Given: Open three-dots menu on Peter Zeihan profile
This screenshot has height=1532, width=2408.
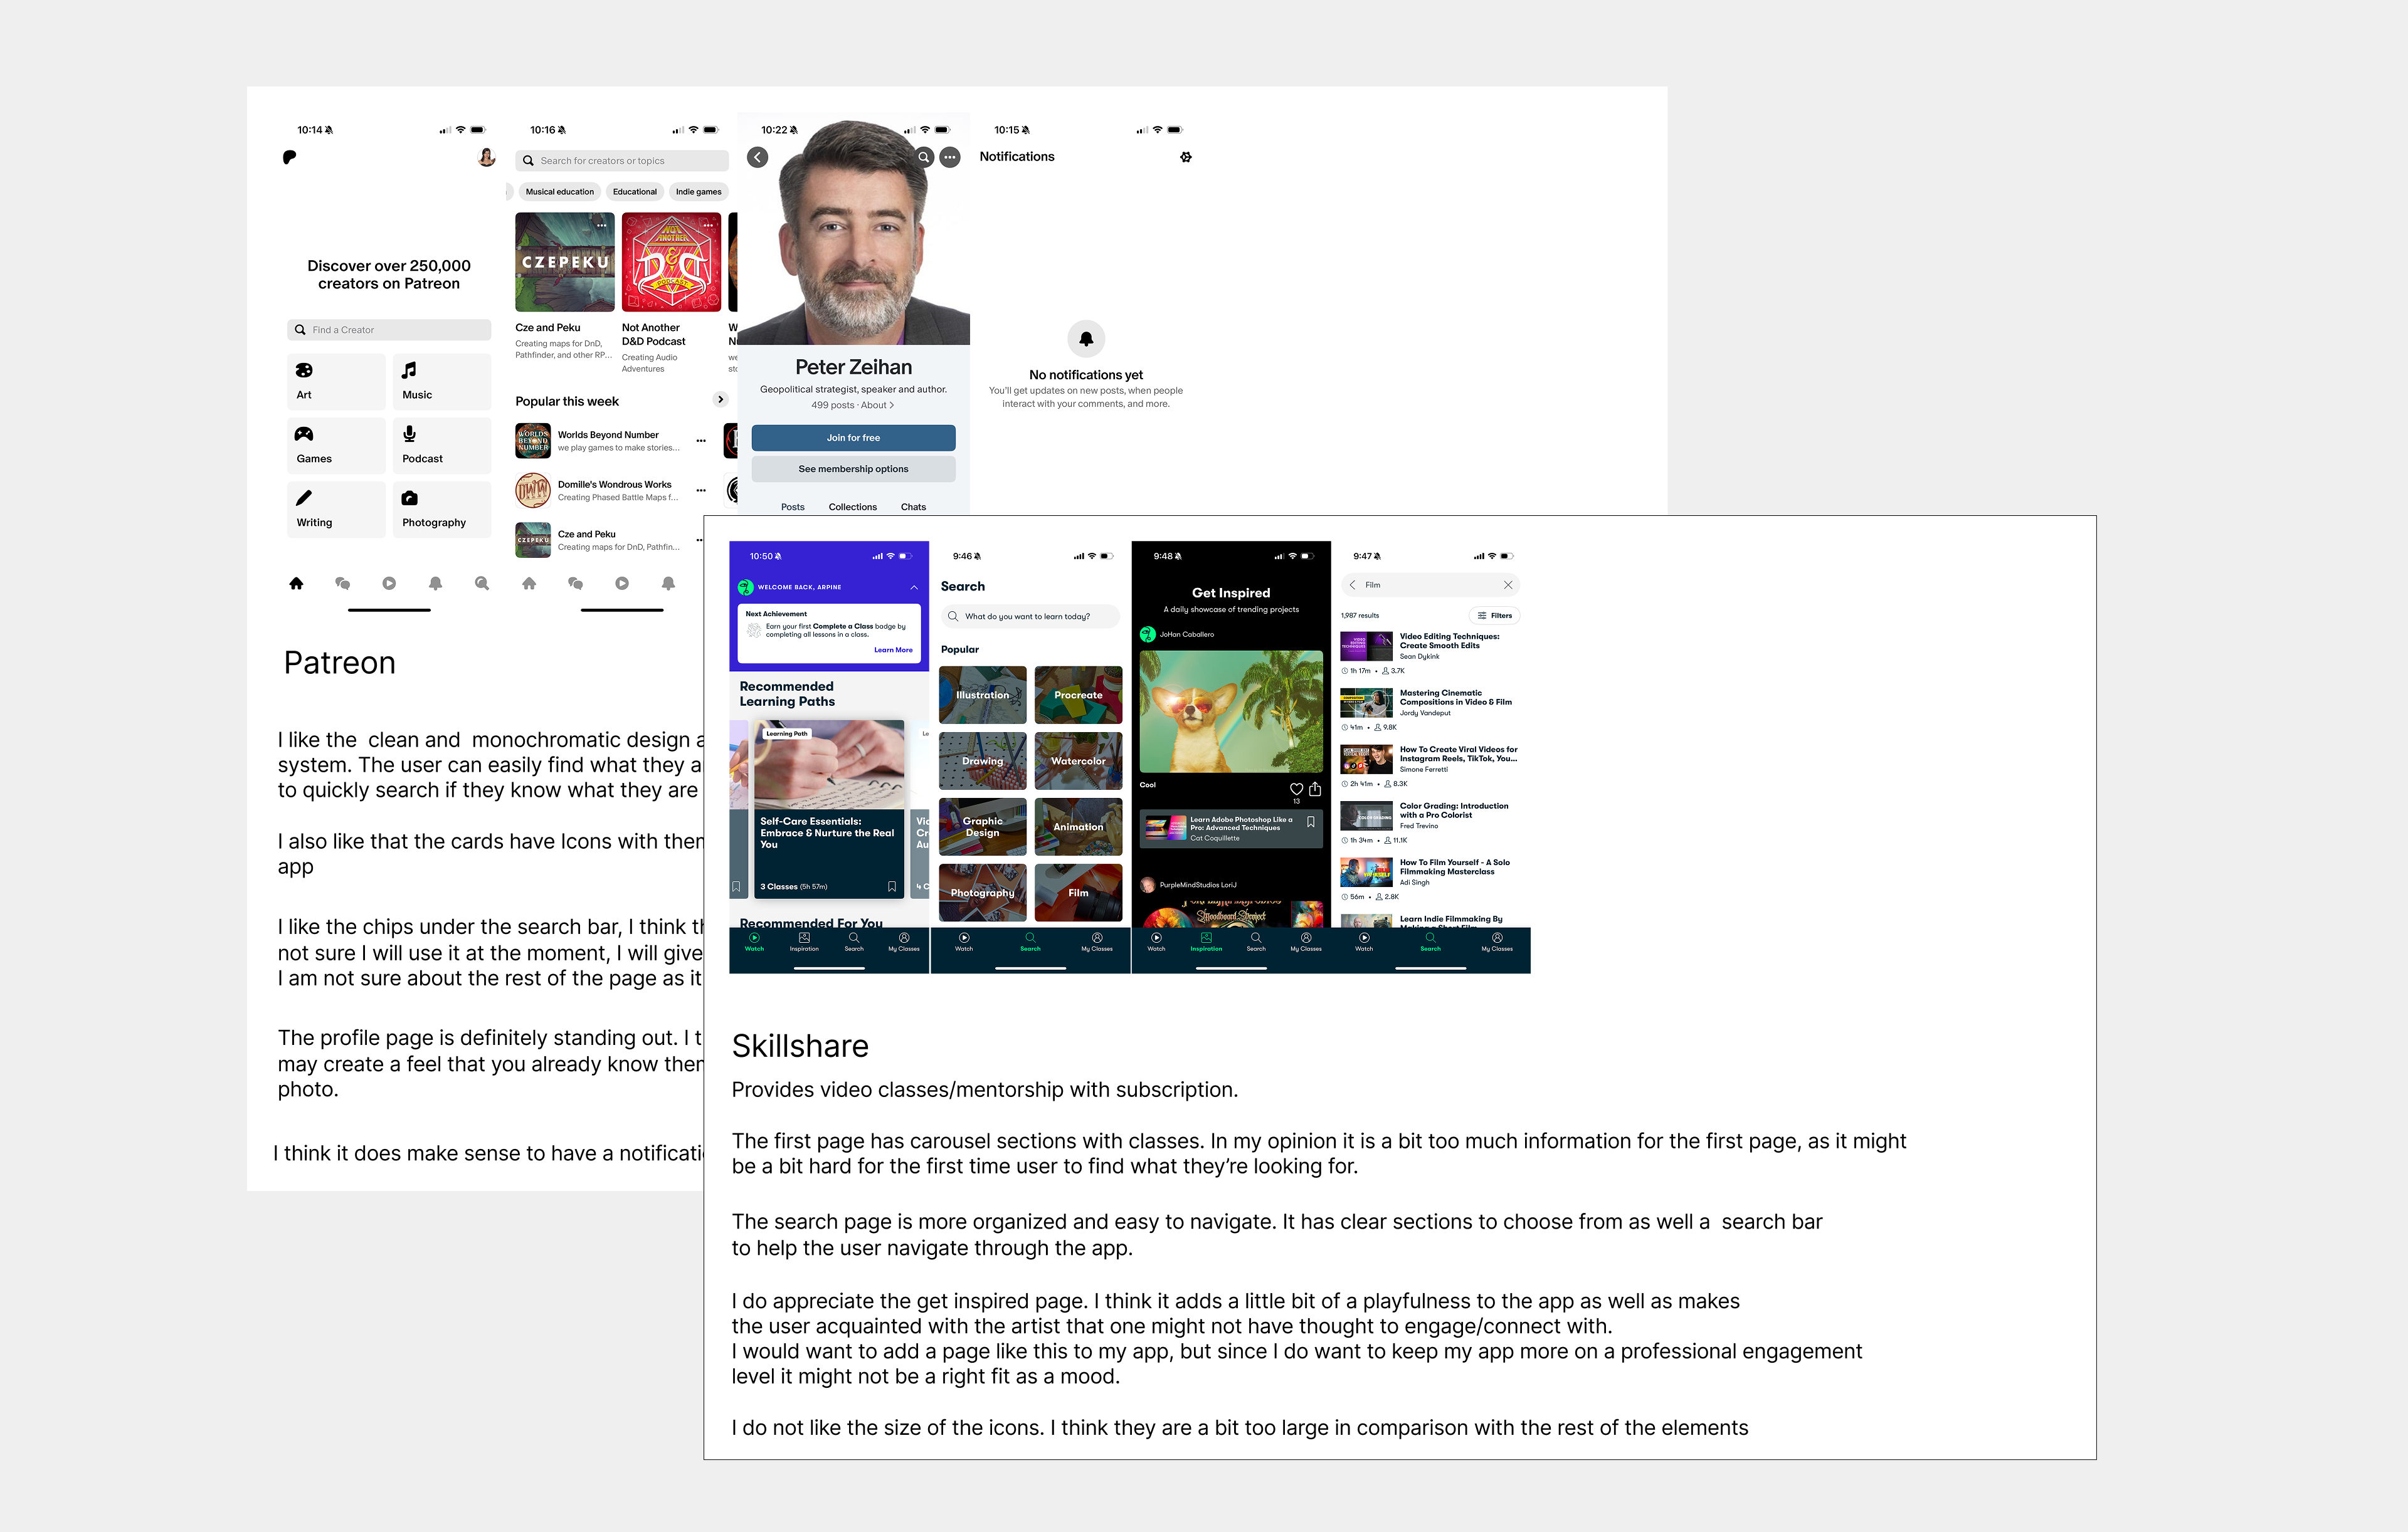Looking at the screenshot, I should [x=950, y=157].
